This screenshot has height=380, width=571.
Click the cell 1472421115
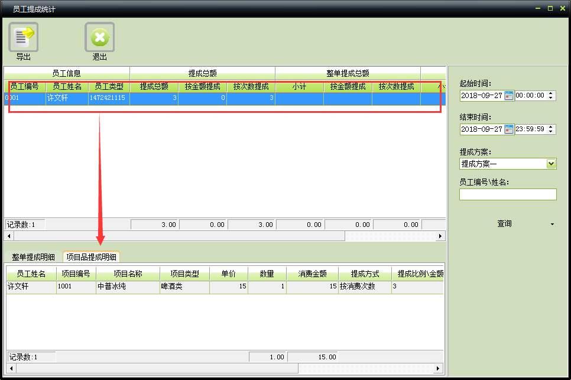pos(109,98)
